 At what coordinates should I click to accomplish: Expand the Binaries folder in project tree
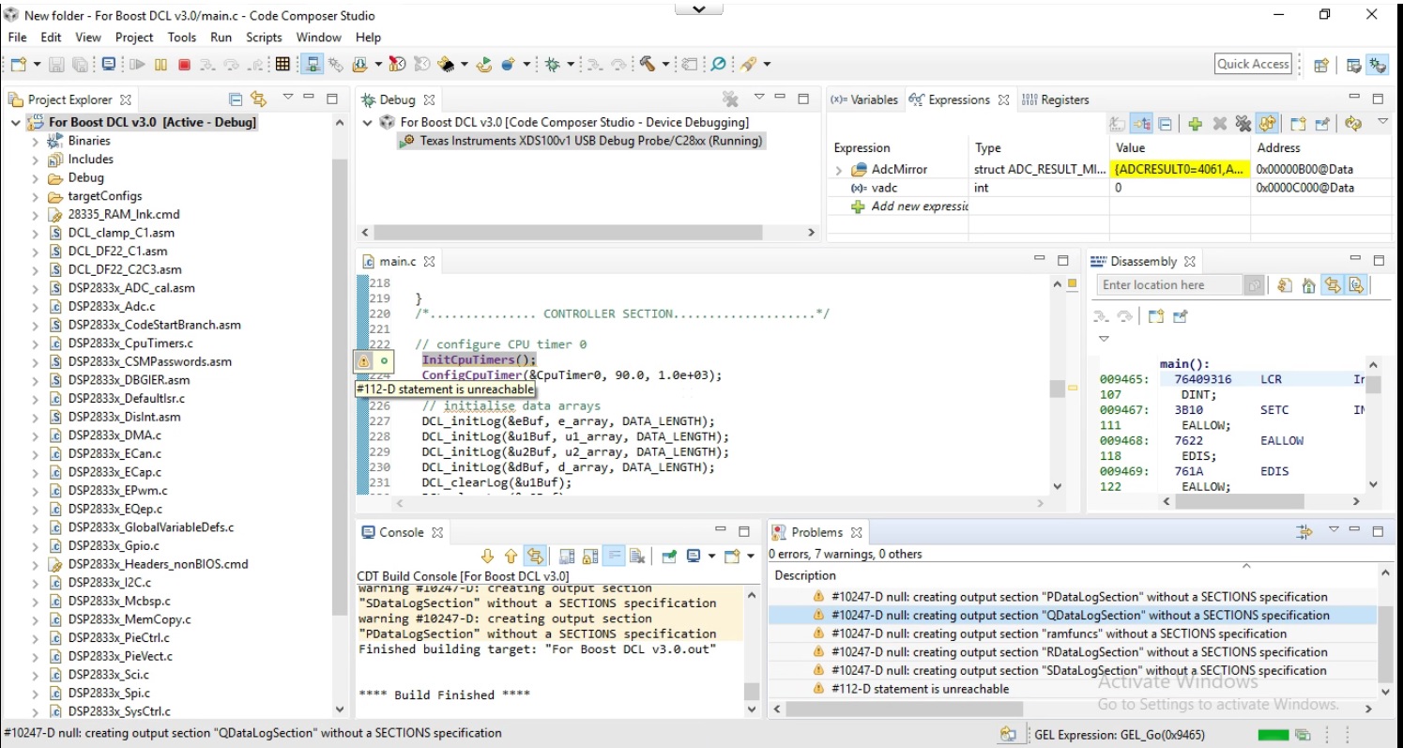36,141
